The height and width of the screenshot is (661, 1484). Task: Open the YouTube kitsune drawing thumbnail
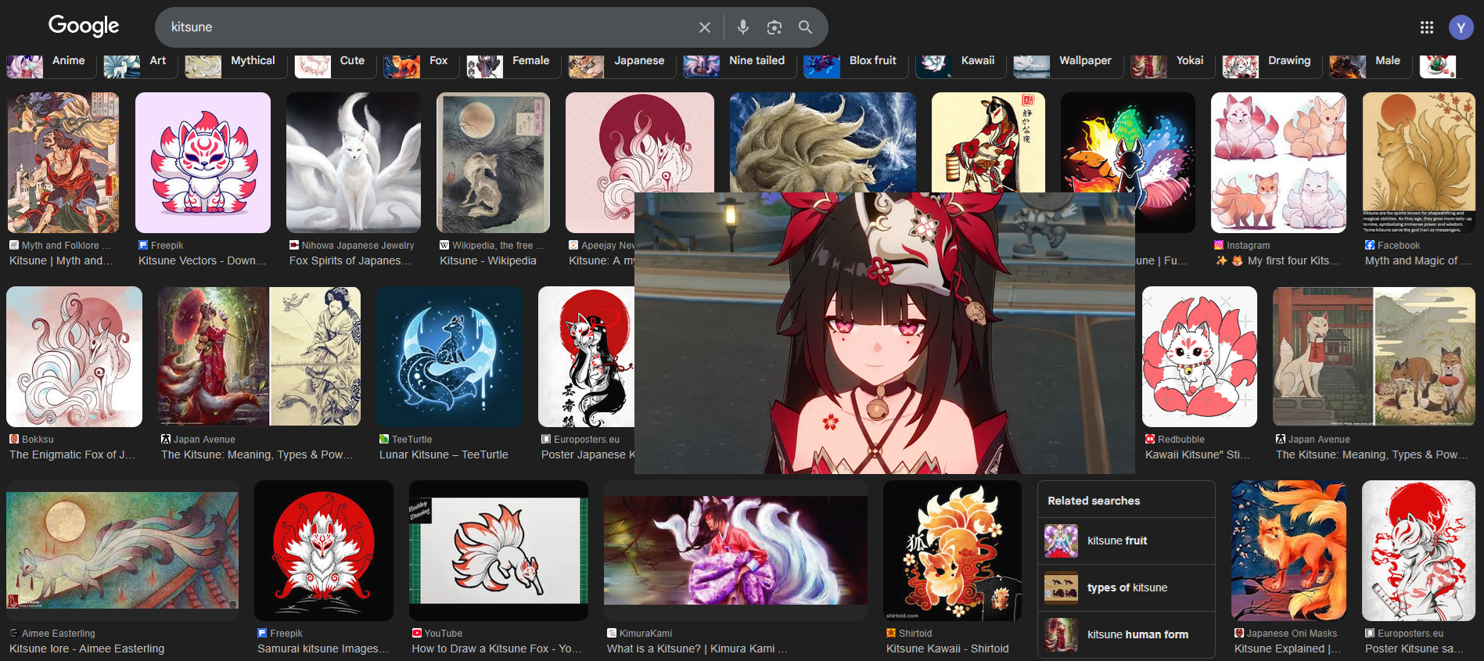point(498,551)
